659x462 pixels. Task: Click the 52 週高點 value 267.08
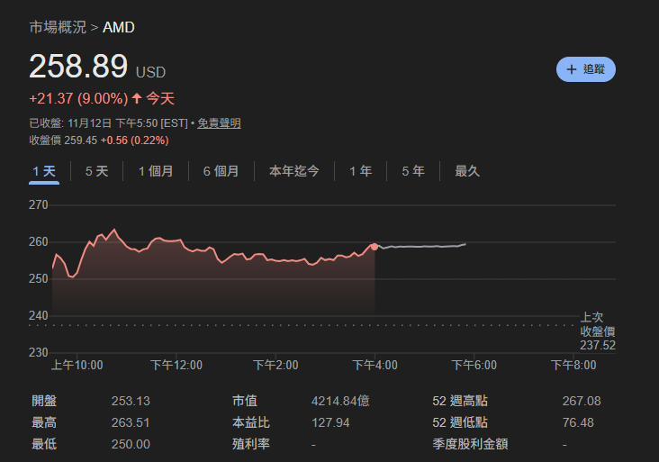tap(581, 401)
